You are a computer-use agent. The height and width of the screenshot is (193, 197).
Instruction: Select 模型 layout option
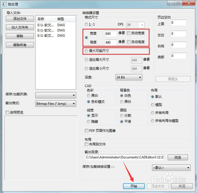pos(153,105)
